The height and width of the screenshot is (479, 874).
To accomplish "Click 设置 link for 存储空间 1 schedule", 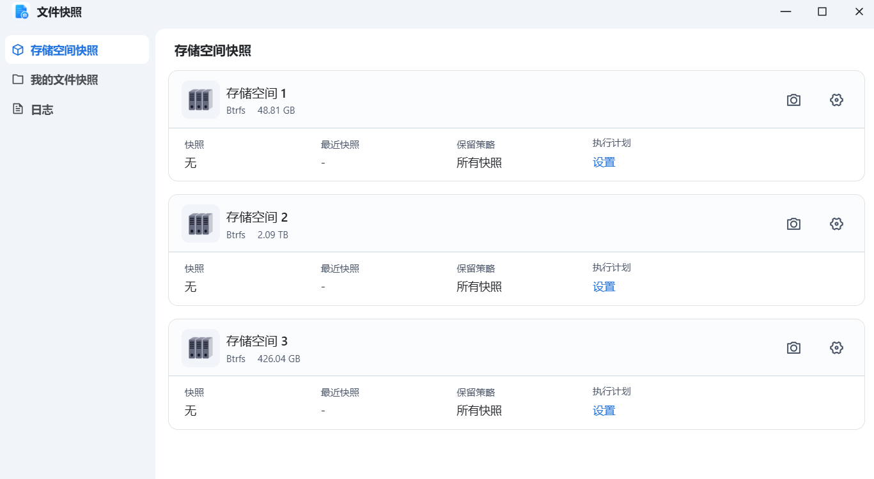I will tap(604, 162).
